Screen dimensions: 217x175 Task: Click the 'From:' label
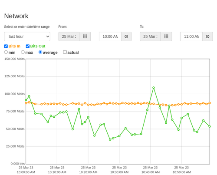coord(62,27)
